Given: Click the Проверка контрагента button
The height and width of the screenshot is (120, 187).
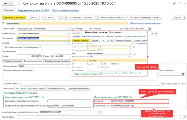Looking at the screenshot, I should click(x=123, y=40).
